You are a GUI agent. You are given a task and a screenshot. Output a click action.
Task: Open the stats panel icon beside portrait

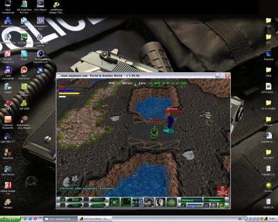(137, 202)
